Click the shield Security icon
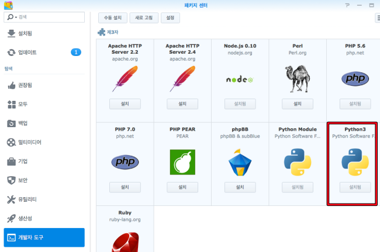 point(11,180)
